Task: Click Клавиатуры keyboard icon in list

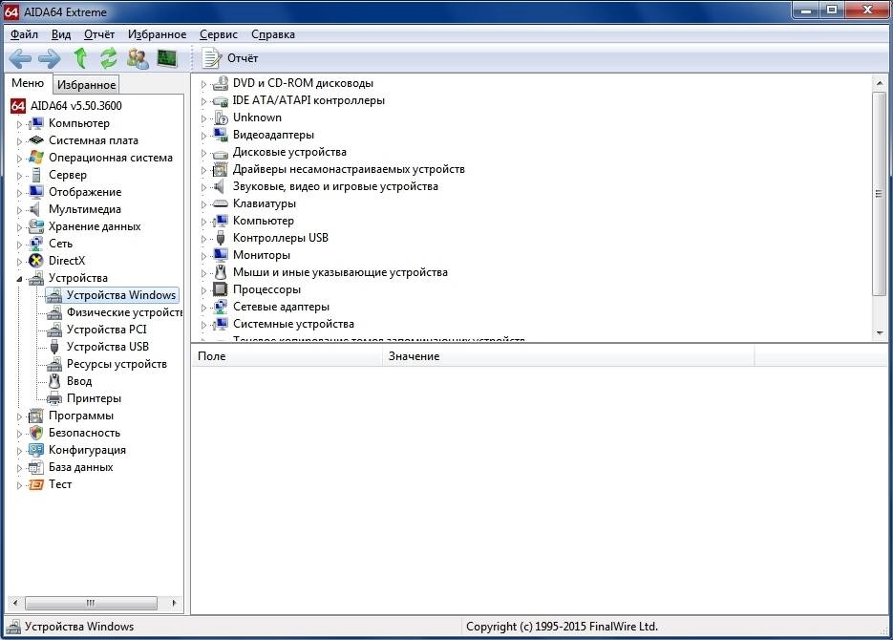Action: [x=220, y=203]
